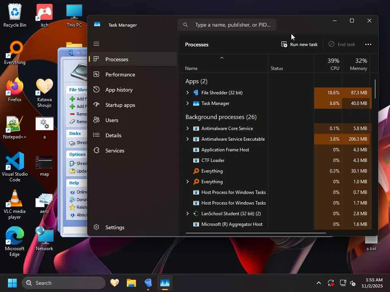Image resolution: width=390 pixels, height=292 pixels.
Task: Click the Task Manager taskbar icon
Action: point(165,283)
